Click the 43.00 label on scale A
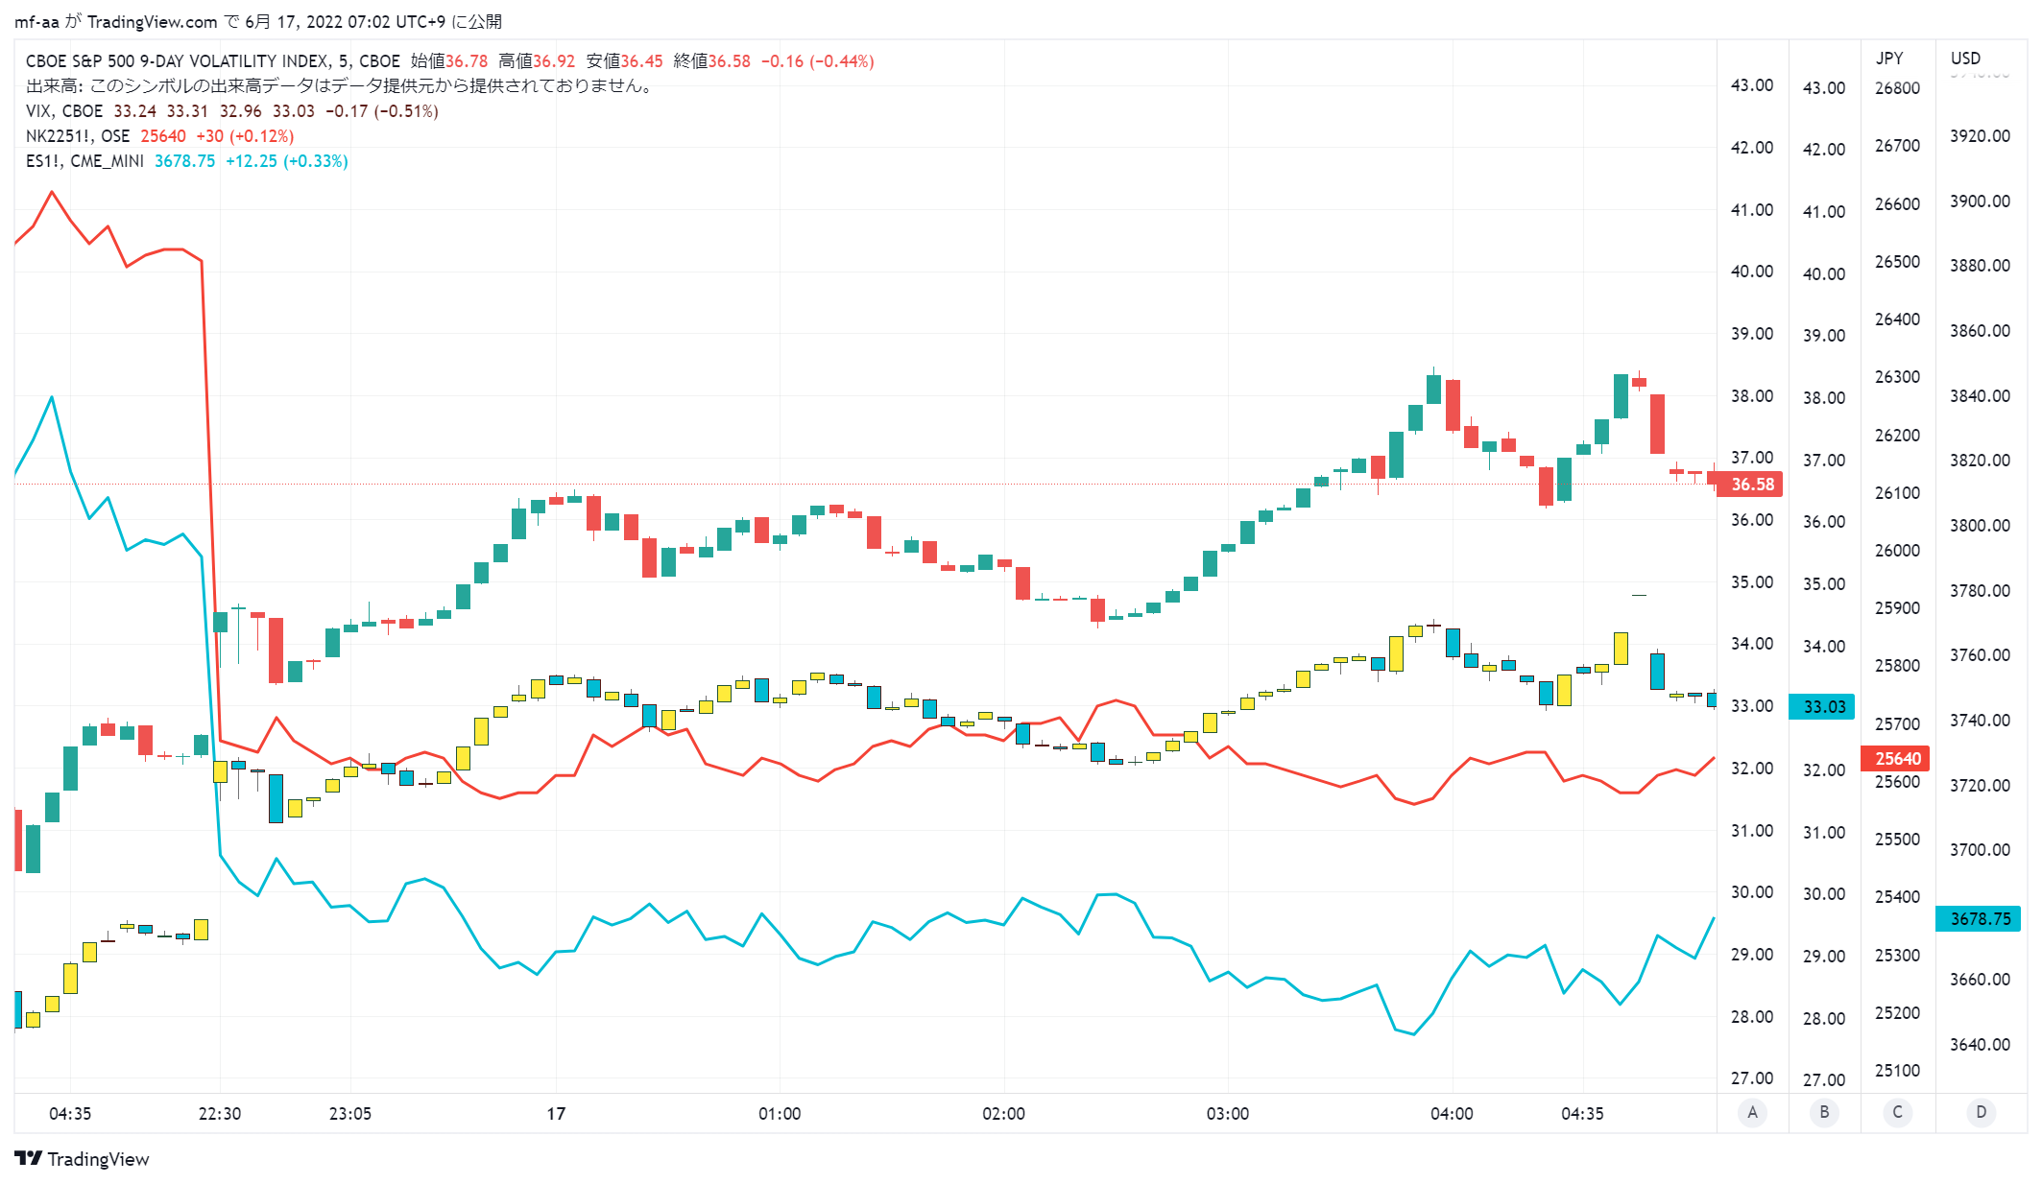 point(1751,85)
